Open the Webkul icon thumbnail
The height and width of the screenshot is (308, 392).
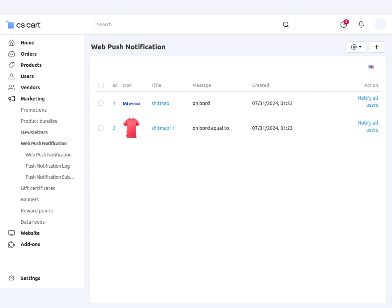[132, 104]
